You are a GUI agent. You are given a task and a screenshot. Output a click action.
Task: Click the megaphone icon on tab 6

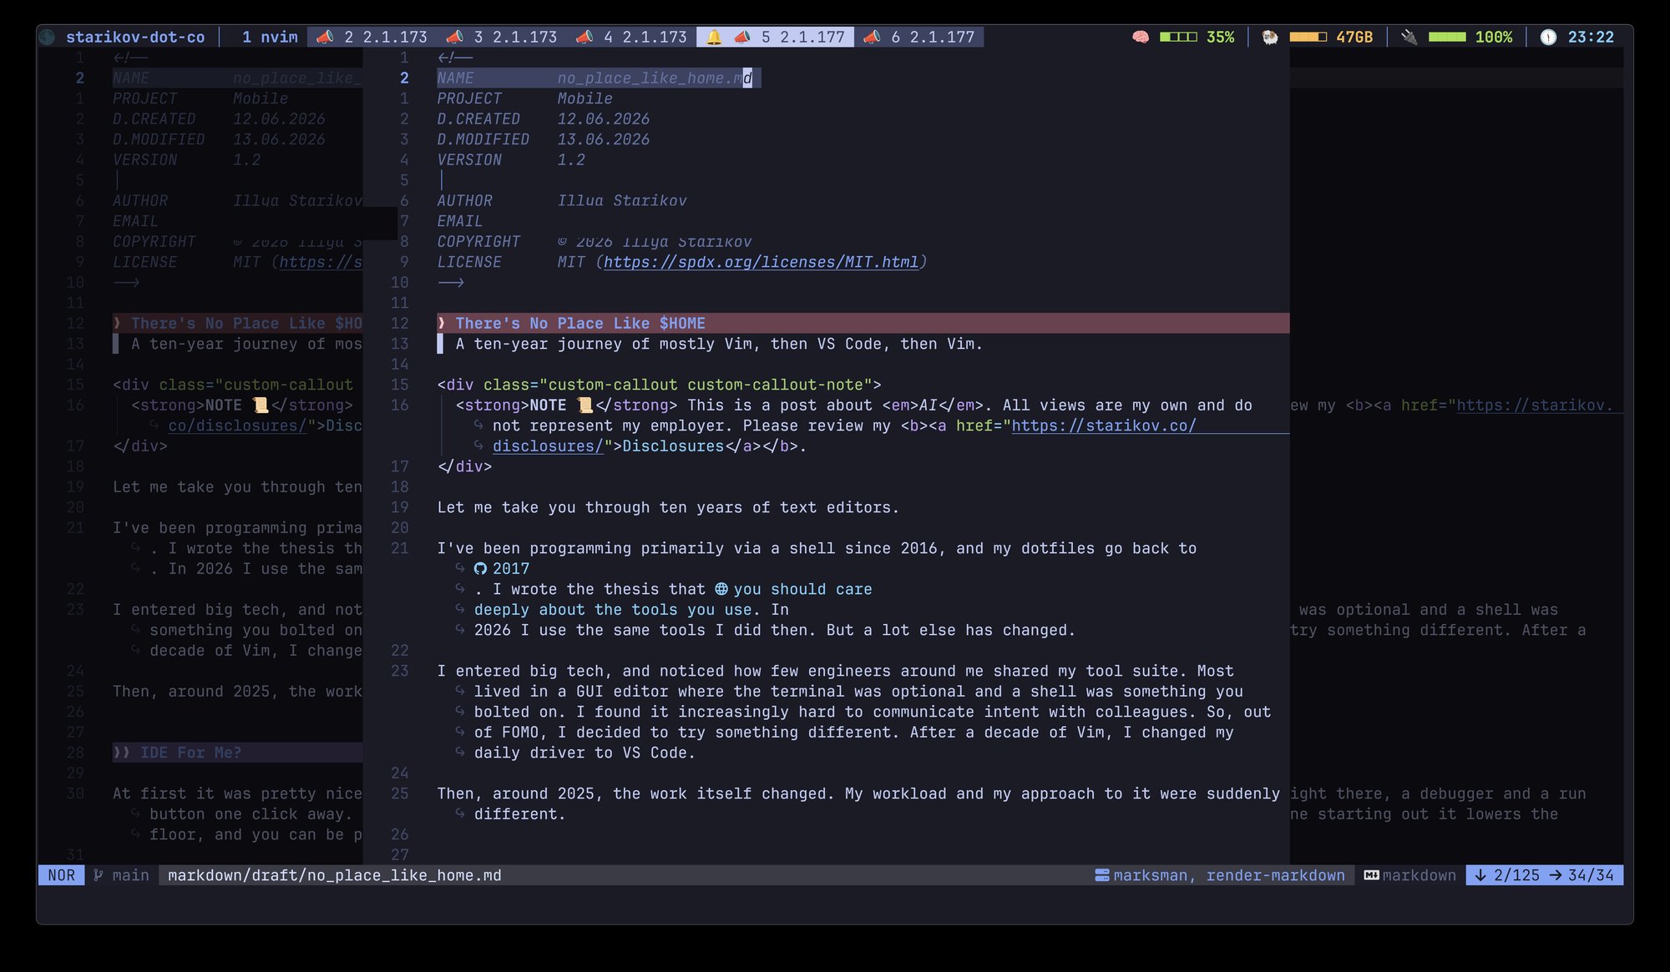872,37
